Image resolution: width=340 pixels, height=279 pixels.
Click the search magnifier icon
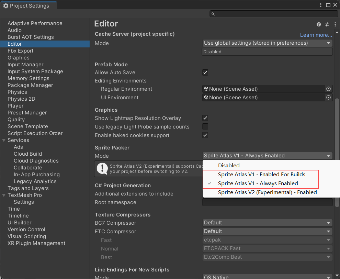click(213, 14)
